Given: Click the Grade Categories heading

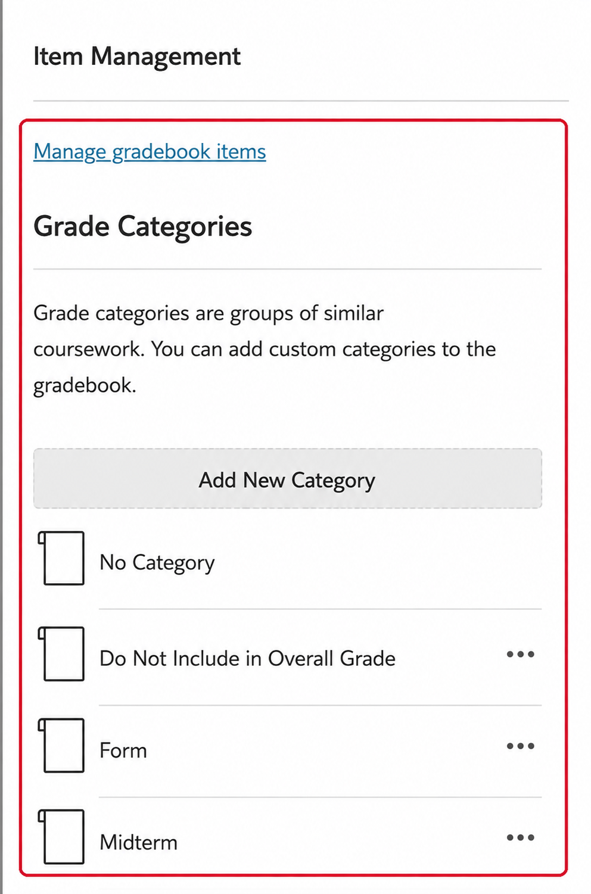Looking at the screenshot, I should (143, 227).
